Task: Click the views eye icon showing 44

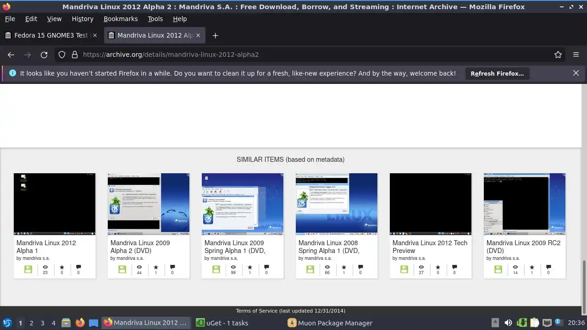Action: tap(139, 267)
